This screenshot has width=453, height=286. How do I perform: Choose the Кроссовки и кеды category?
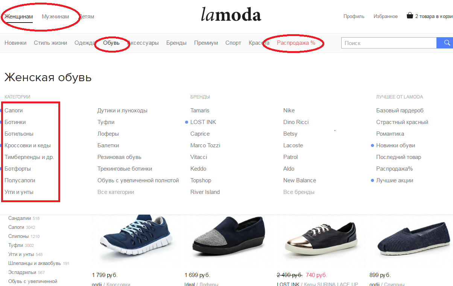(x=27, y=145)
